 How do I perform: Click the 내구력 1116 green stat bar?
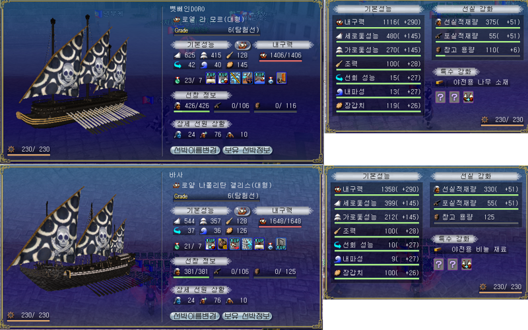pos(378,28)
